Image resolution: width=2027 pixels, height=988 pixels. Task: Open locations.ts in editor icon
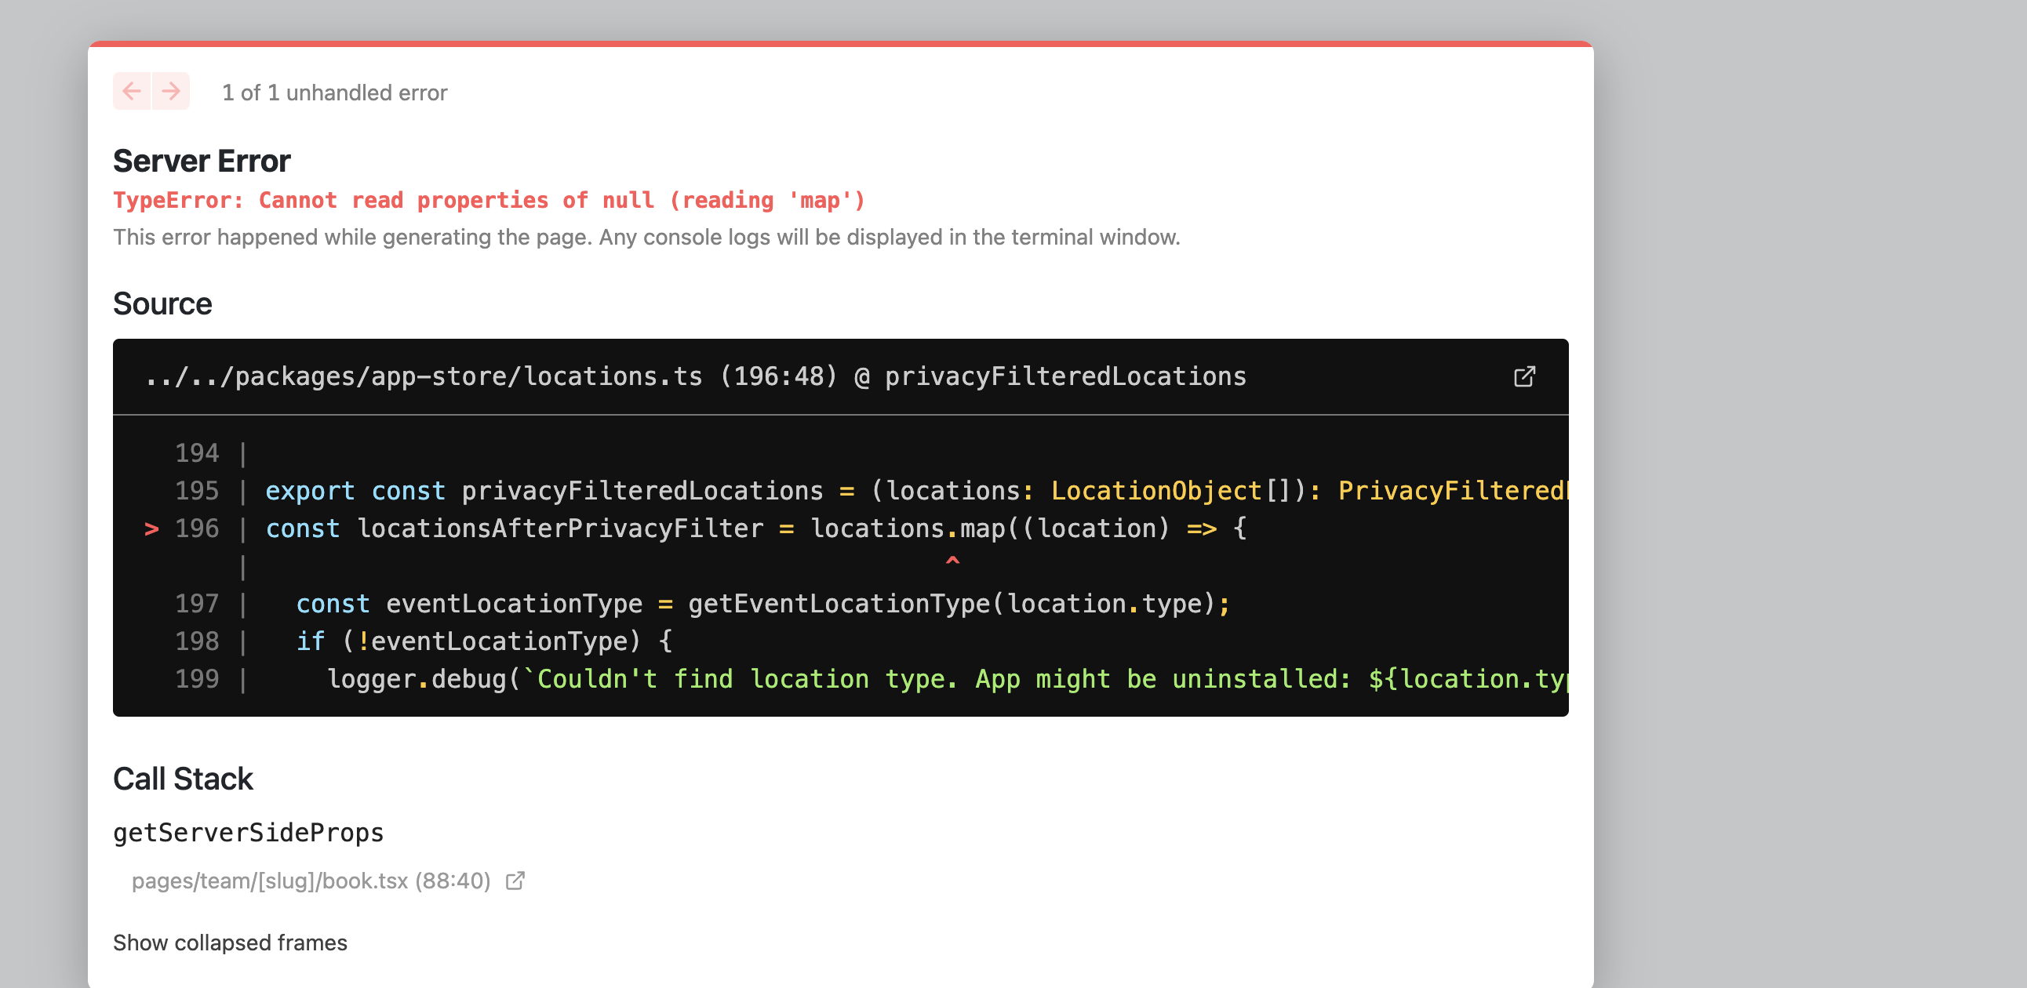[x=1524, y=377]
